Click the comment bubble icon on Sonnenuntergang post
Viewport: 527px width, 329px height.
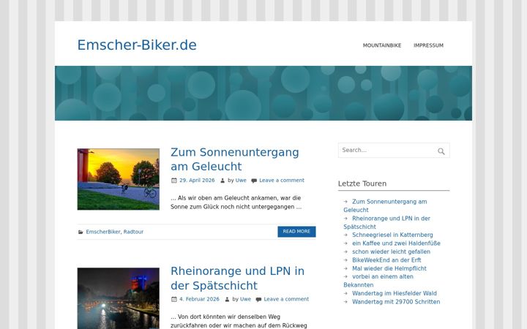(x=254, y=181)
